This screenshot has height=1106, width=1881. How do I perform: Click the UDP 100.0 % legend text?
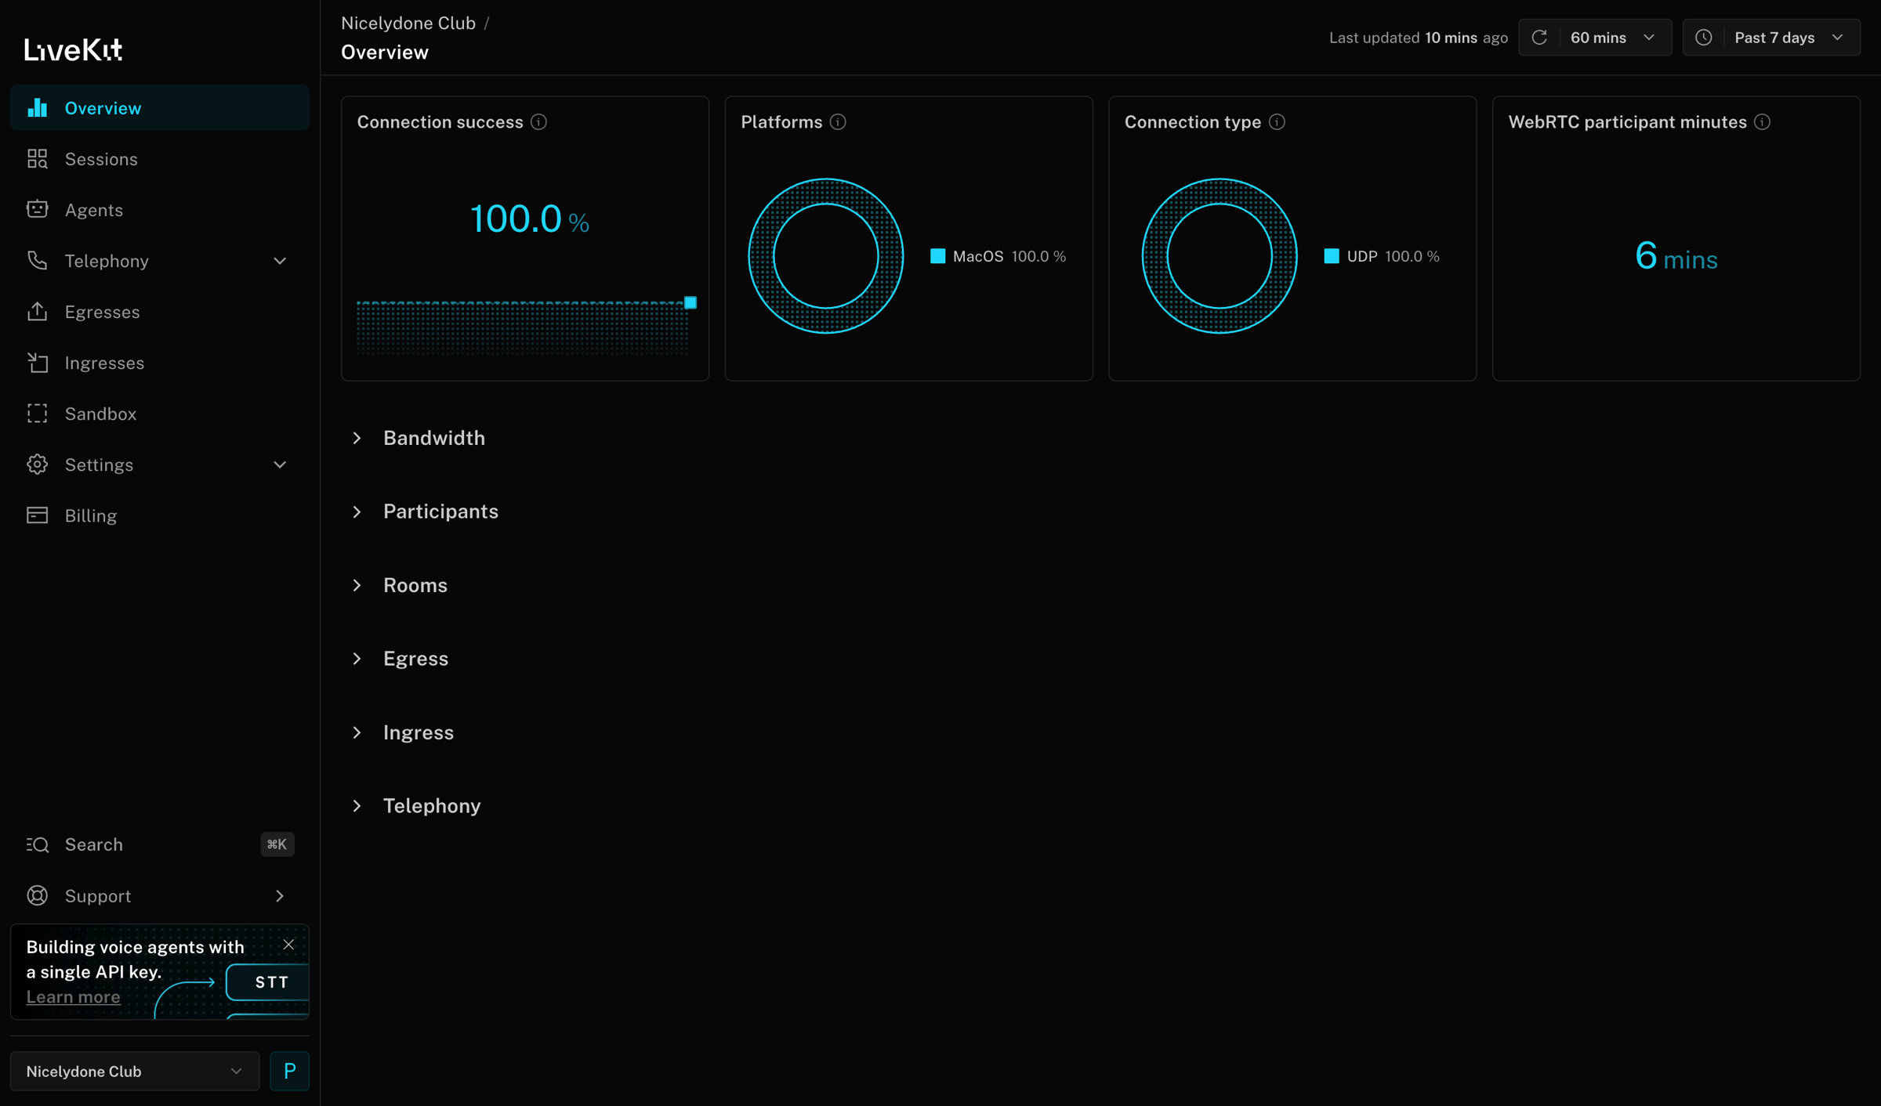(1393, 256)
